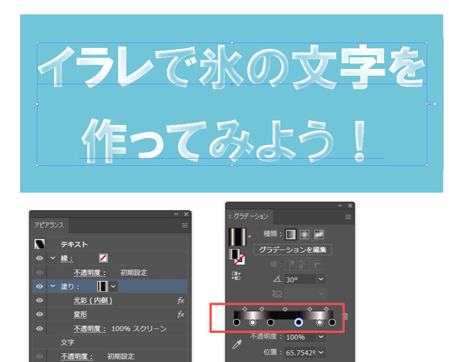The height and width of the screenshot is (362, 449).
Task: Pick the eyedropper tool in Gradient panel
Action: 237,345
